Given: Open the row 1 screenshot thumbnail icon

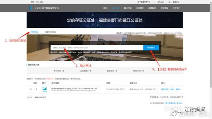Looking at the screenshot, I should pos(45,89).
